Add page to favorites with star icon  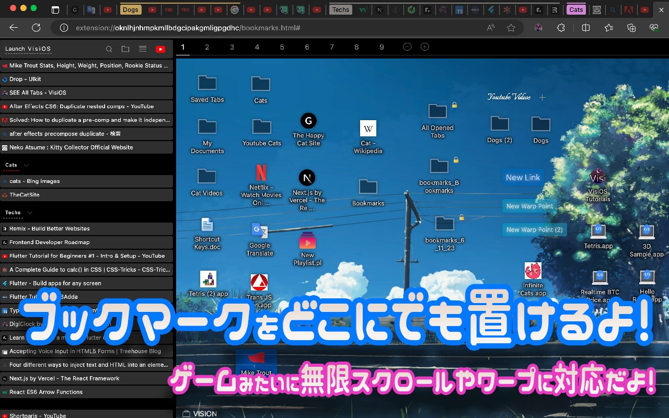click(x=511, y=28)
